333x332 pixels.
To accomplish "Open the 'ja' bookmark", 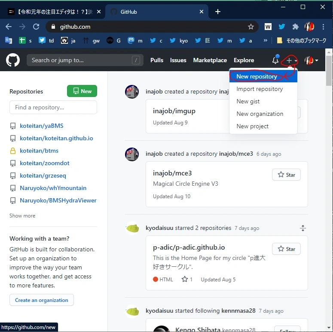I will coord(68,40).
